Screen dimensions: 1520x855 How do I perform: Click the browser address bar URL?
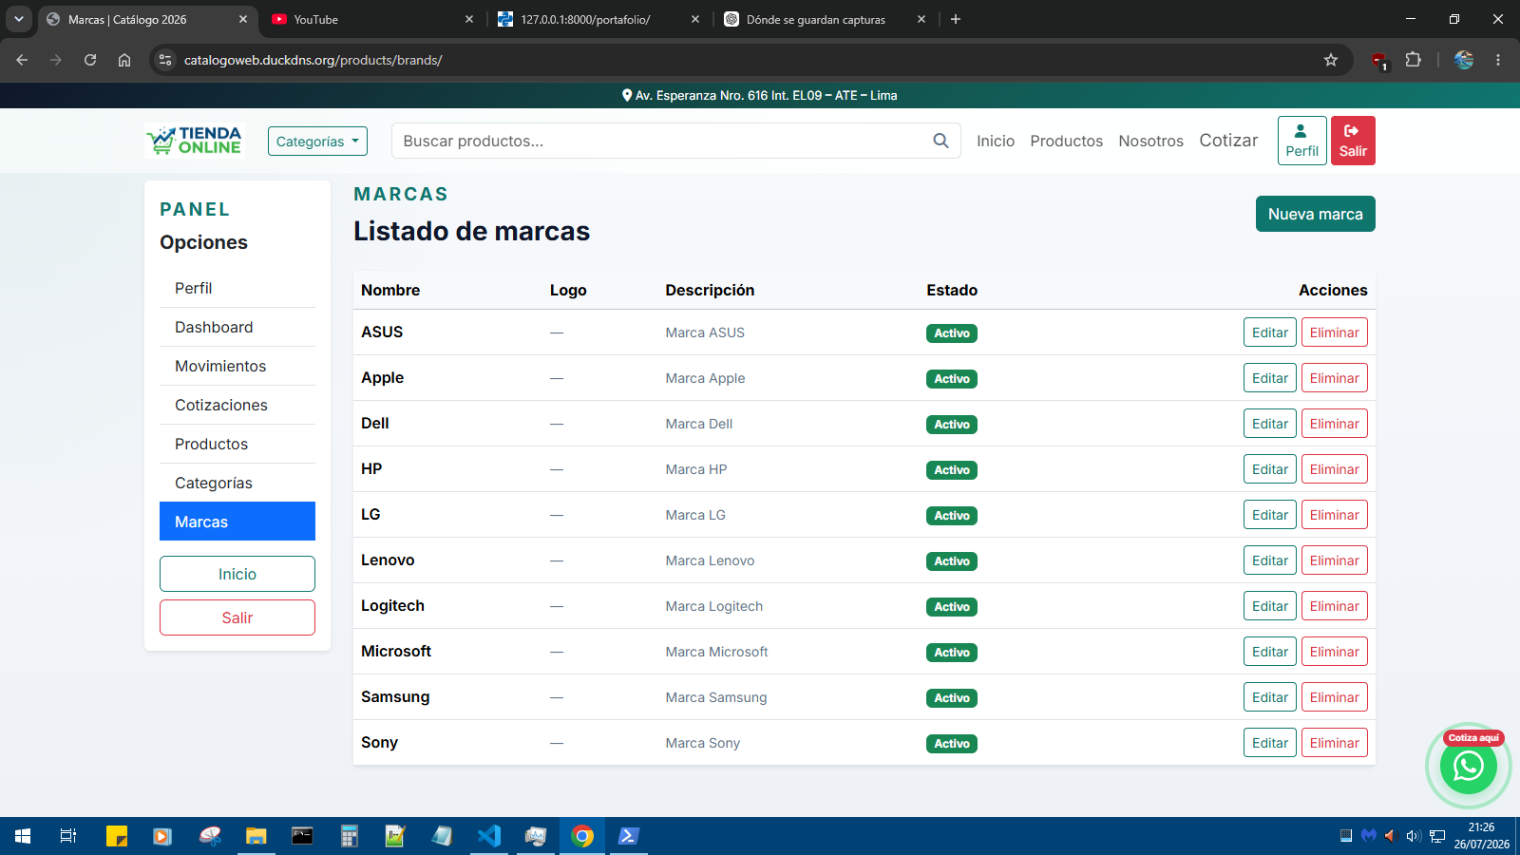[313, 60]
